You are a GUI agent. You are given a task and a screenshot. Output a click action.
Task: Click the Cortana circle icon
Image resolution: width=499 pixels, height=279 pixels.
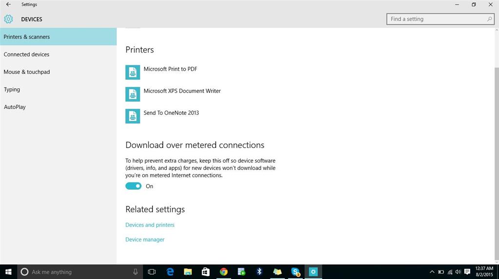click(x=24, y=272)
